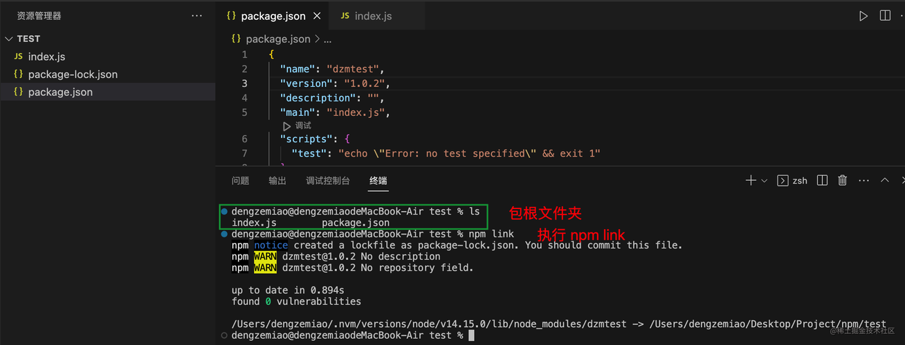Image resolution: width=905 pixels, height=345 pixels.
Task: Open the explorer more actions ellipsis
Action: (x=196, y=15)
